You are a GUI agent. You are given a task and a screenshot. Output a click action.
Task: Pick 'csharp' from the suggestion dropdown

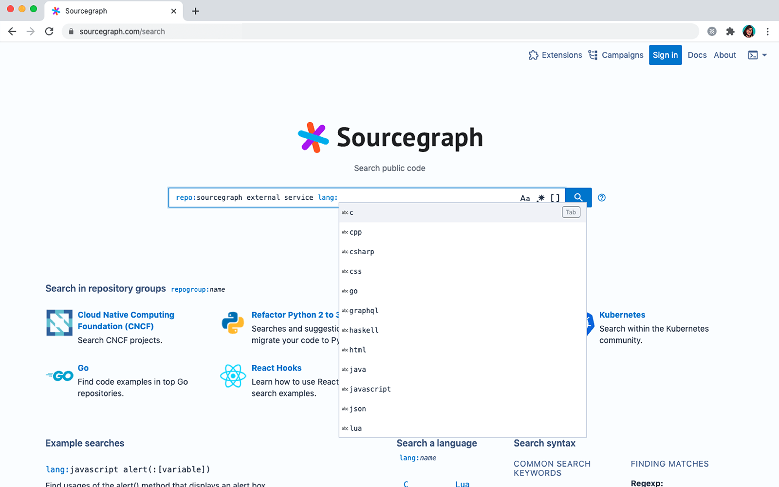[x=362, y=252]
